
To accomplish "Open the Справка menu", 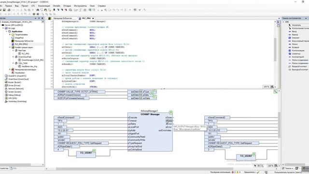I will click(x=102, y=6).
